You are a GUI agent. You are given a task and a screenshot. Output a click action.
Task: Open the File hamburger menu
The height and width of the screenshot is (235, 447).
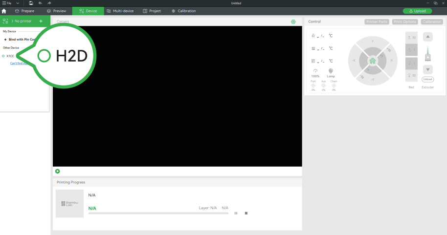coord(7,3)
